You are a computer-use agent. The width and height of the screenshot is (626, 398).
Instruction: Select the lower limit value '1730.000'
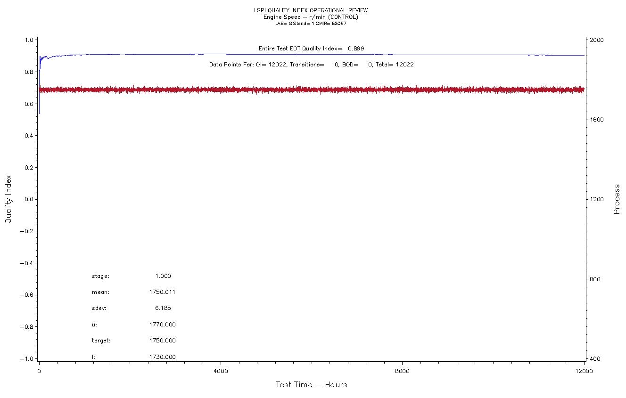[162, 357]
